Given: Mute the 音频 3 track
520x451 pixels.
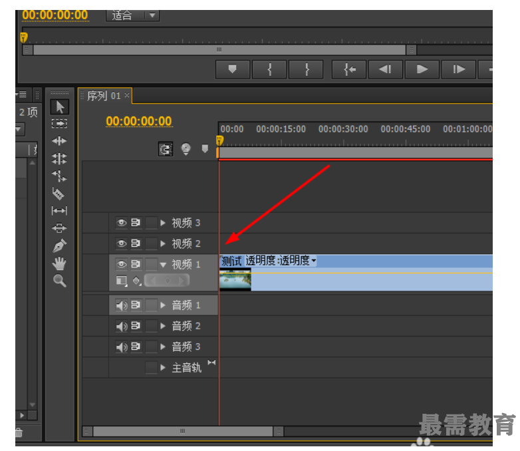Looking at the screenshot, I should click(x=122, y=347).
